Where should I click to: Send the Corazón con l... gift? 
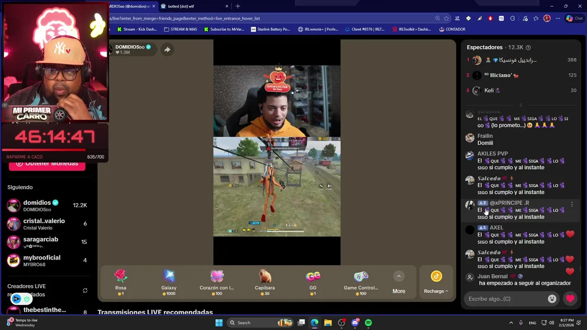(217, 283)
